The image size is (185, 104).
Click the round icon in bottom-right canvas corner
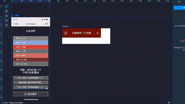coord(169,102)
